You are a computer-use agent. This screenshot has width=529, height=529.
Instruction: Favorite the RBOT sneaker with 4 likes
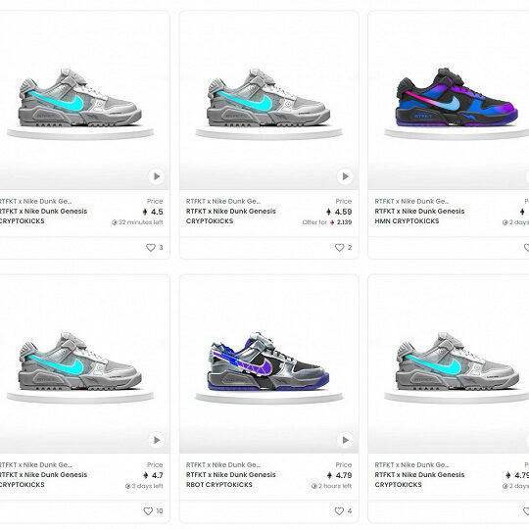tap(339, 510)
